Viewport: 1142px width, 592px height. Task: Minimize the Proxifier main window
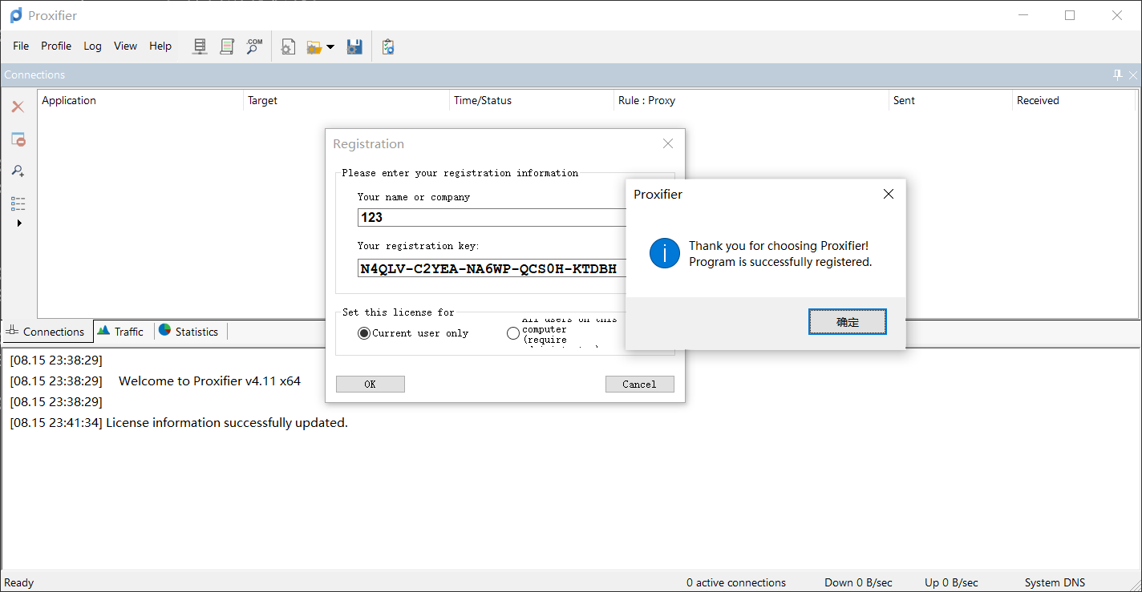1023,15
